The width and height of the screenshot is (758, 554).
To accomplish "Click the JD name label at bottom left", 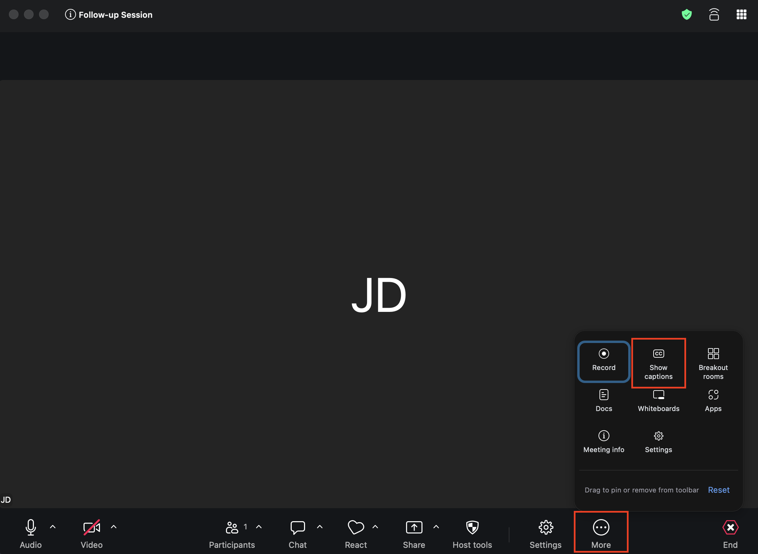I will (6, 500).
